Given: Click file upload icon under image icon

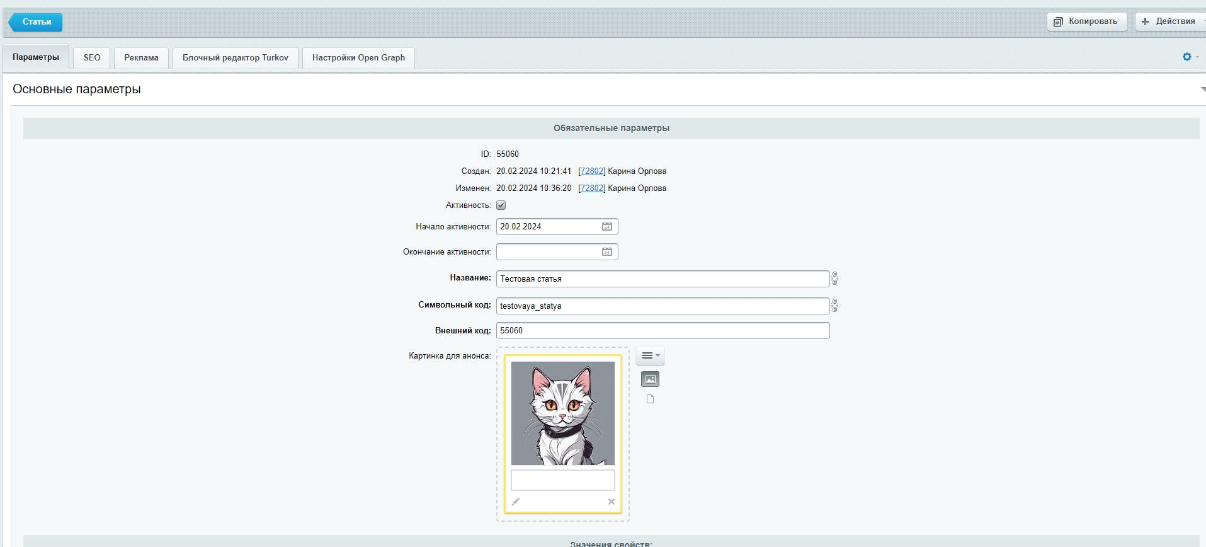Looking at the screenshot, I should 650,399.
